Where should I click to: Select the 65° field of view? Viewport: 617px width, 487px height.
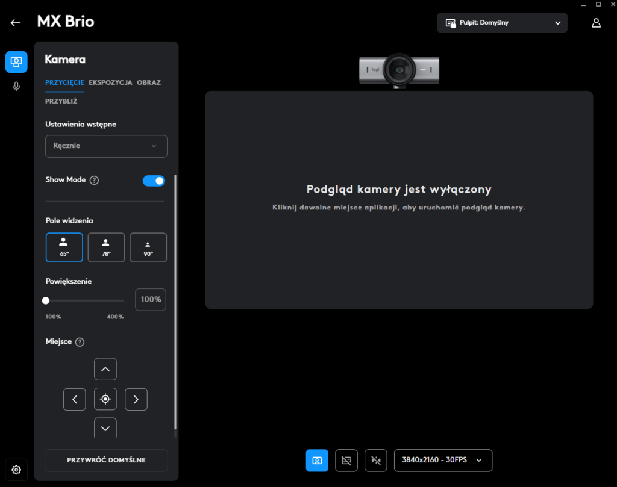pyautogui.click(x=64, y=247)
